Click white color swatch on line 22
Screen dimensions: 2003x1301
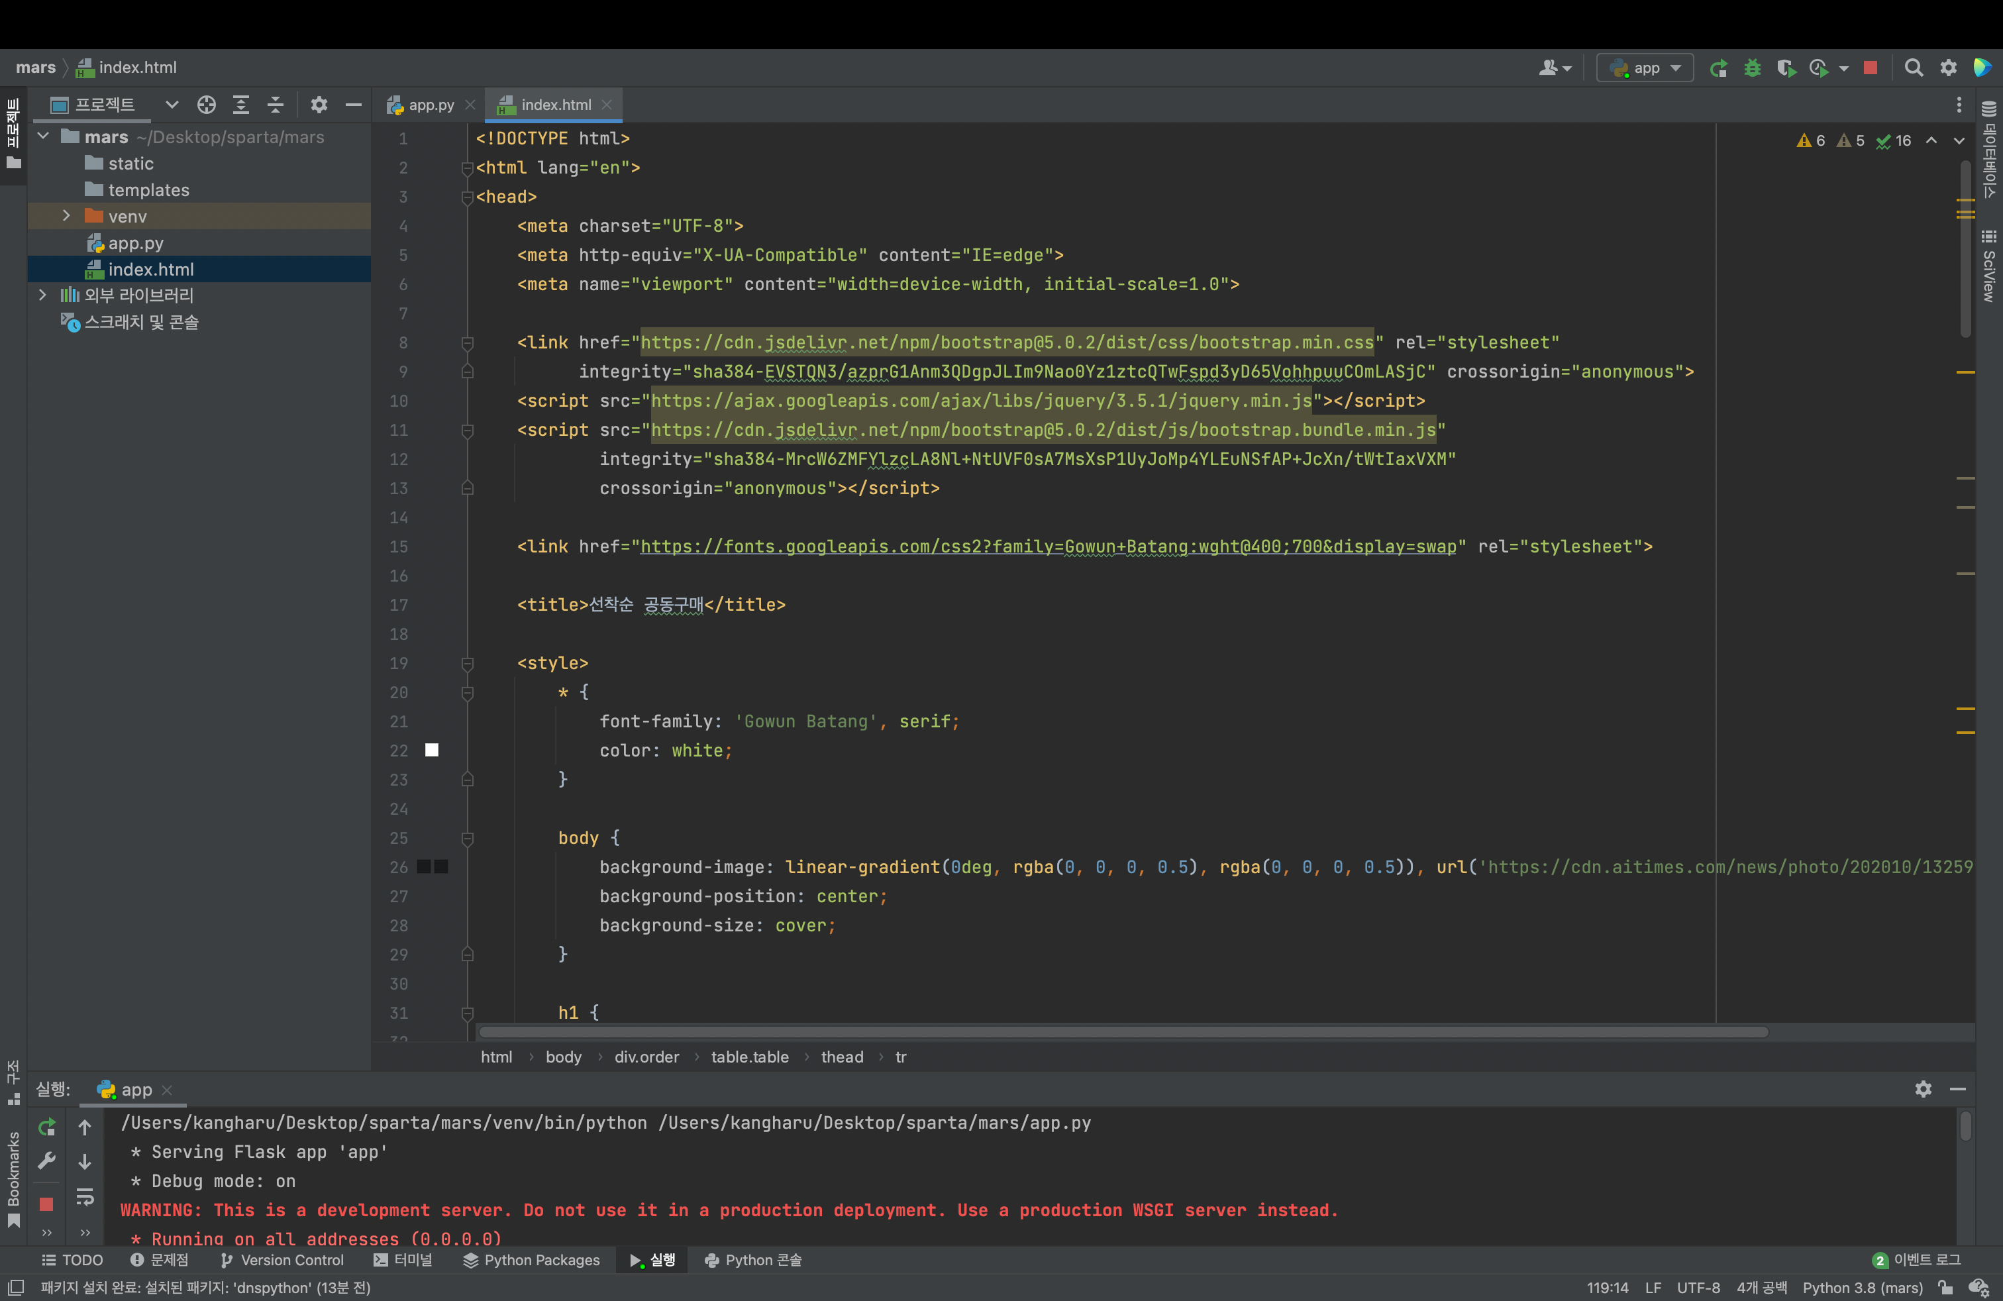click(432, 750)
